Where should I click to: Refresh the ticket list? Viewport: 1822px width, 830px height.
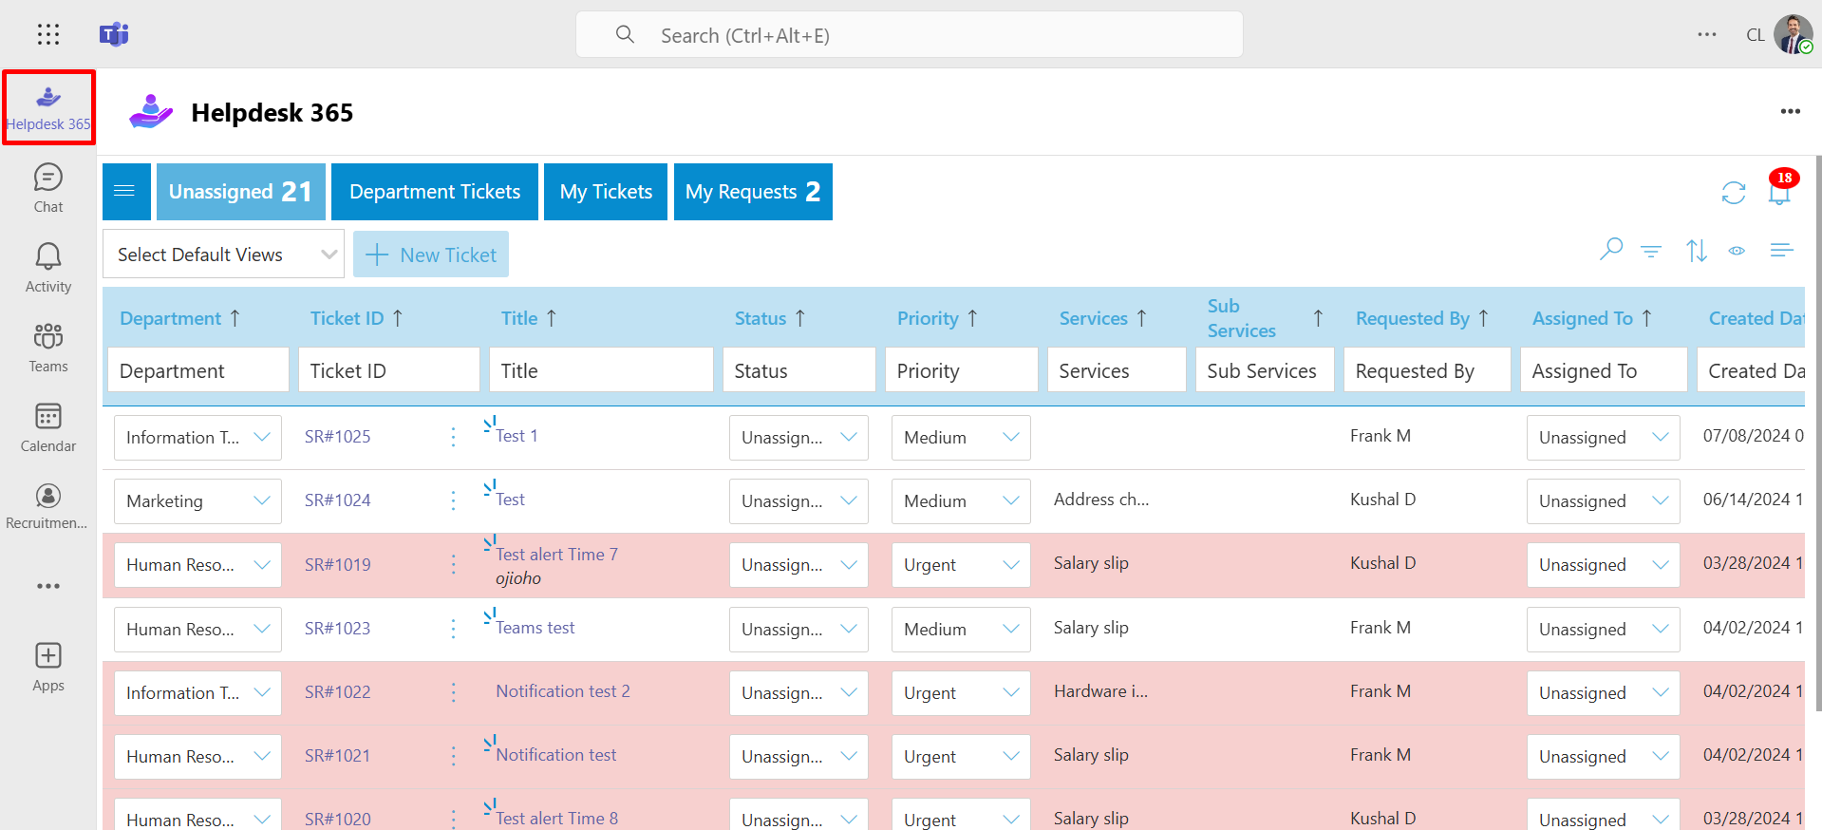coord(1734,193)
